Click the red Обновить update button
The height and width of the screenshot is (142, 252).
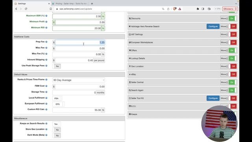(x=230, y=9)
